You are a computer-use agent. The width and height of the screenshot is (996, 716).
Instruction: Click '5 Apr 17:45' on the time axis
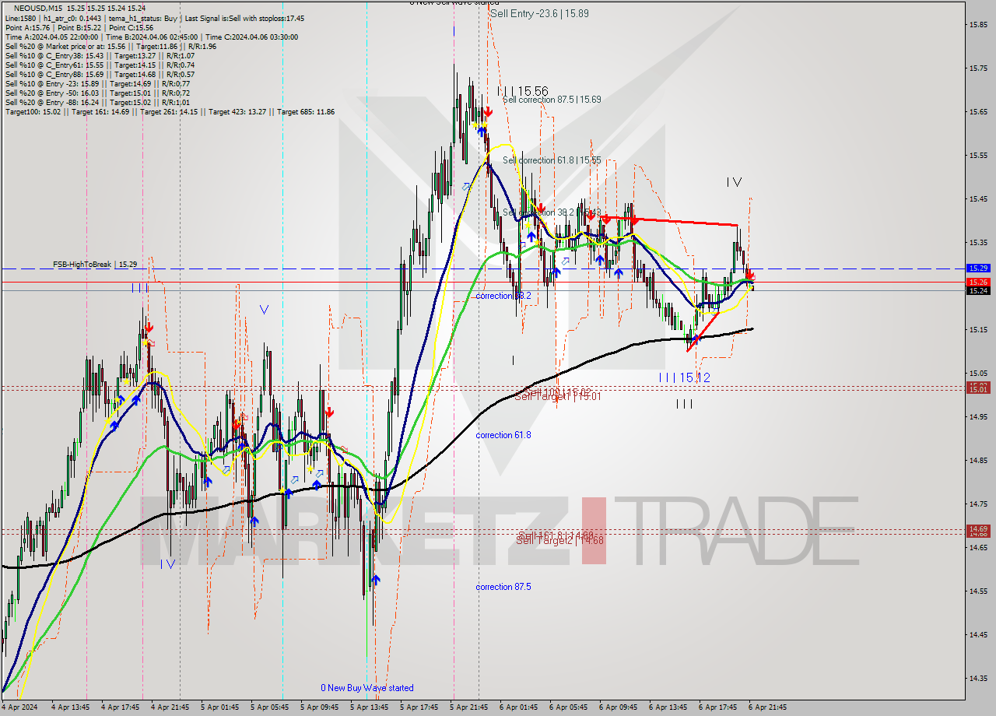click(x=421, y=707)
